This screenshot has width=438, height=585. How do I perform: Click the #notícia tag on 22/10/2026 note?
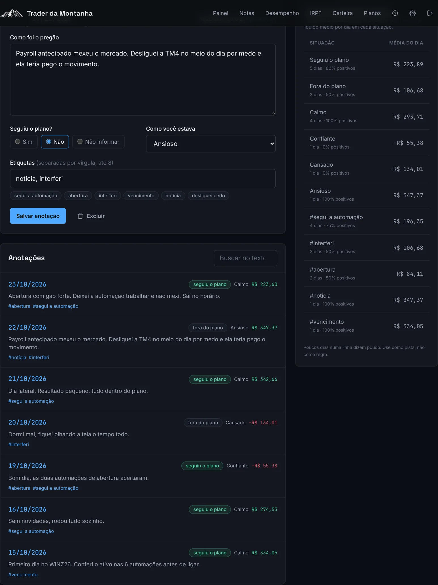[x=17, y=357]
